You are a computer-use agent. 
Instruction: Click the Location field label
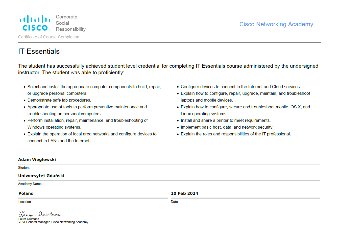(25, 202)
